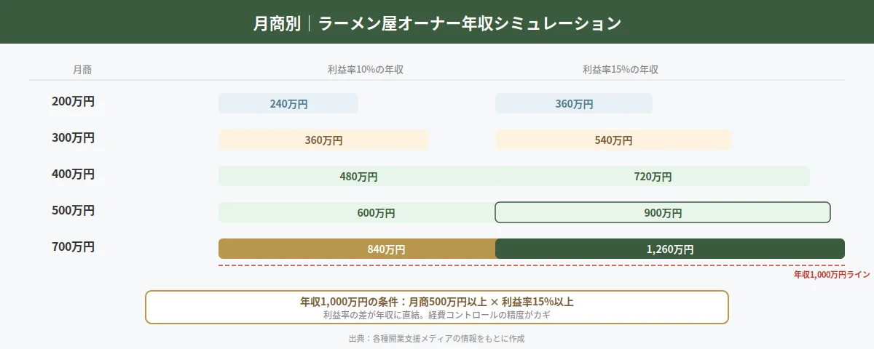The height and width of the screenshot is (349, 874).
Task: Click the 240万円 bar
Action: 288,103
